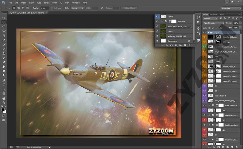The height and width of the screenshot is (149, 243).
Task: Toggle visibility of Layer 4
Action: tap(204, 61)
